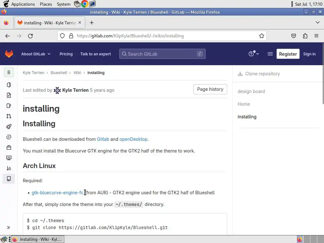Viewport: 324px width, 243px height.
Task: Click the page vertical scrollbar
Action: pyautogui.click(x=323, y=73)
